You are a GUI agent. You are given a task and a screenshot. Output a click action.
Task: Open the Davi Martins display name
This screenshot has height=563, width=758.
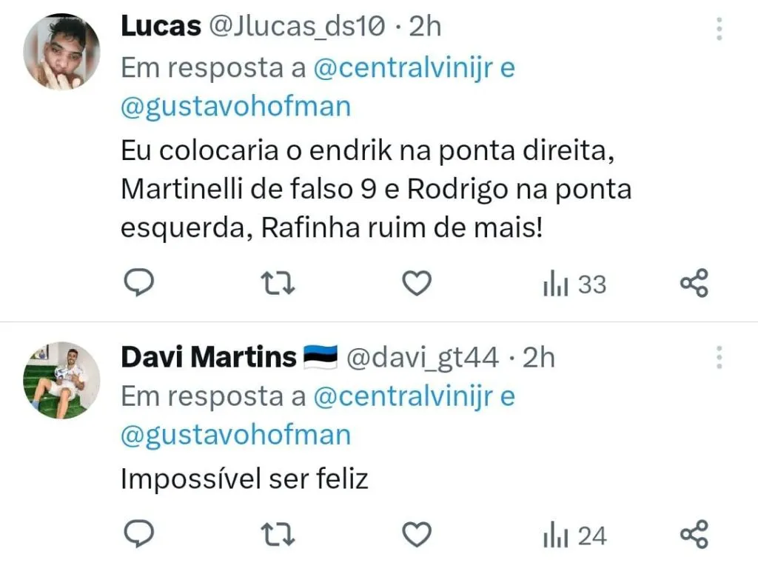(209, 358)
